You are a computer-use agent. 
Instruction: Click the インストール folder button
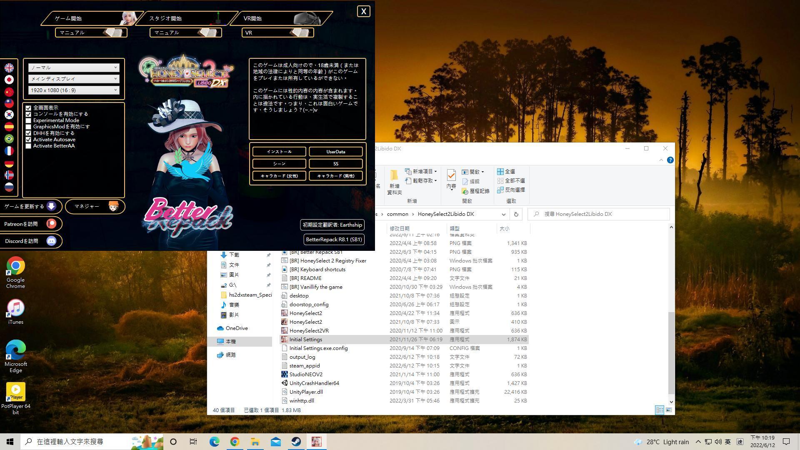pos(279,152)
